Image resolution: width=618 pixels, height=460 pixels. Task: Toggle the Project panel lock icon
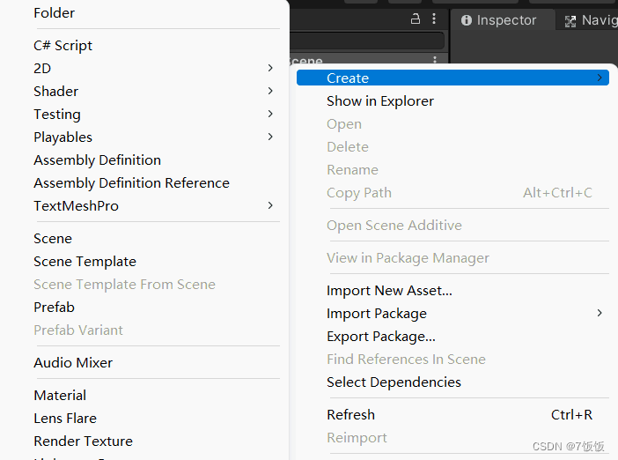coord(416,19)
